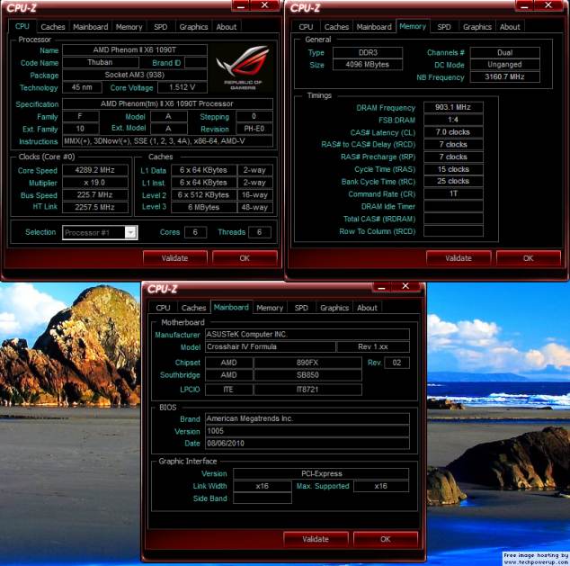Minimize the Memory tab CPU-Z window
The height and width of the screenshot is (566, 570).
524,5
